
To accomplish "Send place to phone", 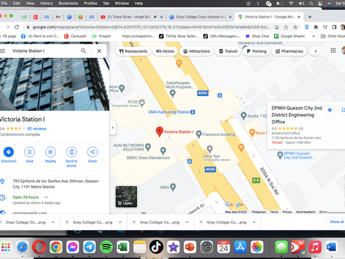I will 72,152.
